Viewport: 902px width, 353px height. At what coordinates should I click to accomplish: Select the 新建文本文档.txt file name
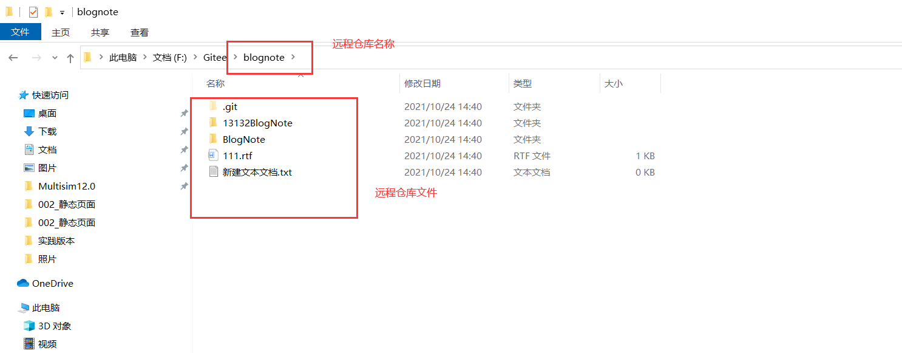click(x=257, y=172)
